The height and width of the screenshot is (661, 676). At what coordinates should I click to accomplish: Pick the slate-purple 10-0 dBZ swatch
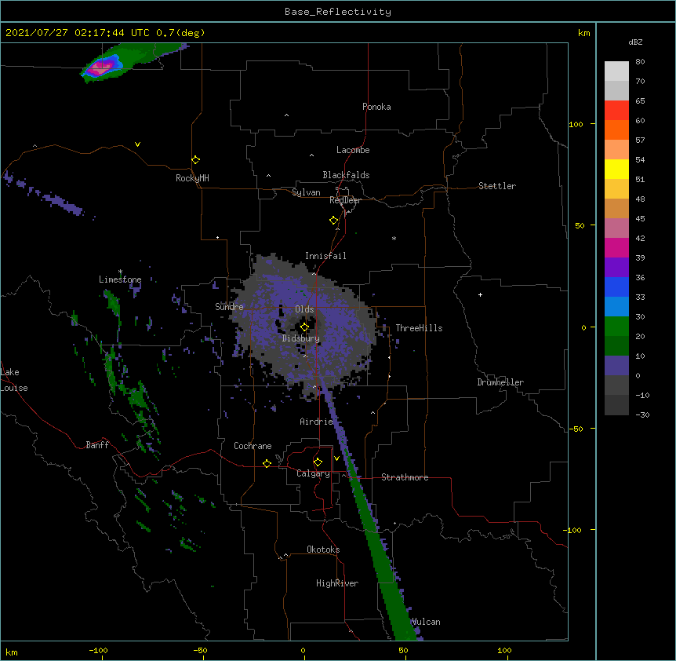pos(616,366)
